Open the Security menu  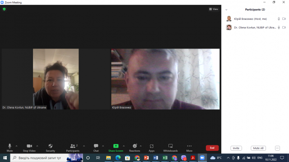click(x=50, y=148)
